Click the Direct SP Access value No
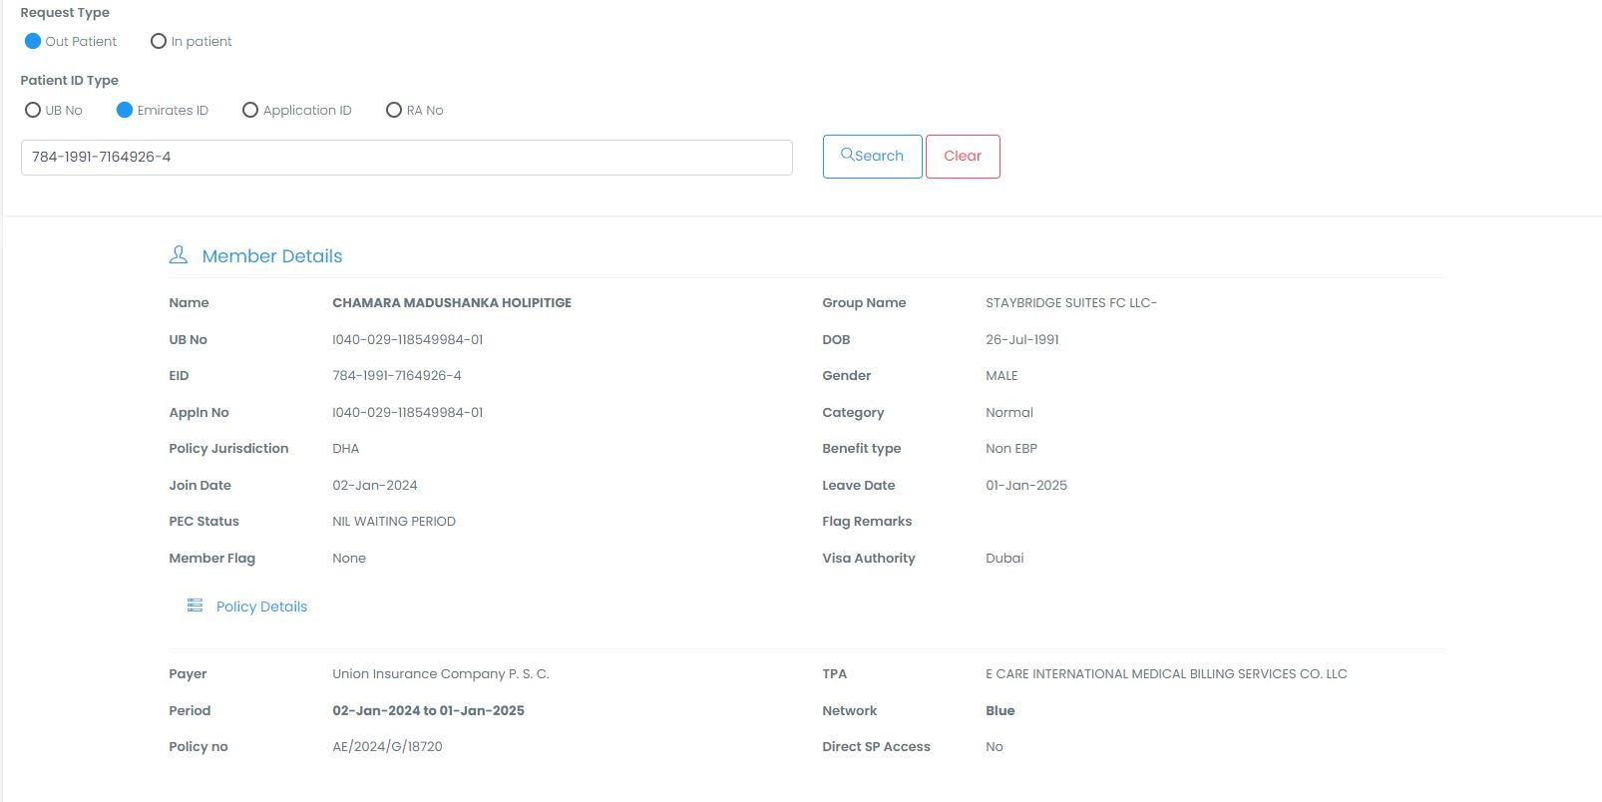The width and height of the screenshot is (1602, 802). pyautogui.click(x=995, y=746)
